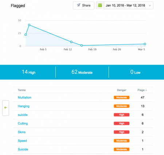
Task: Open the Skins term link
Action: [x=22, y=132]
